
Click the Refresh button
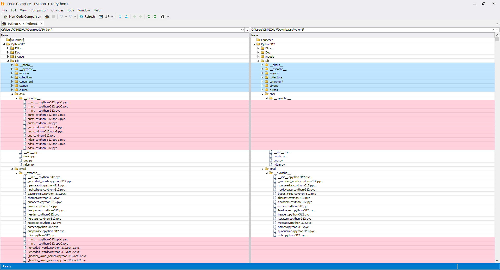(x=87, y=17)
